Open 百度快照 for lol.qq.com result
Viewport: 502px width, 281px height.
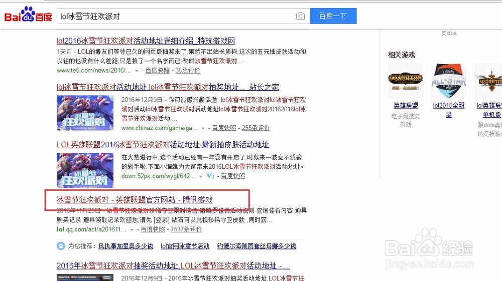(153, 229)
